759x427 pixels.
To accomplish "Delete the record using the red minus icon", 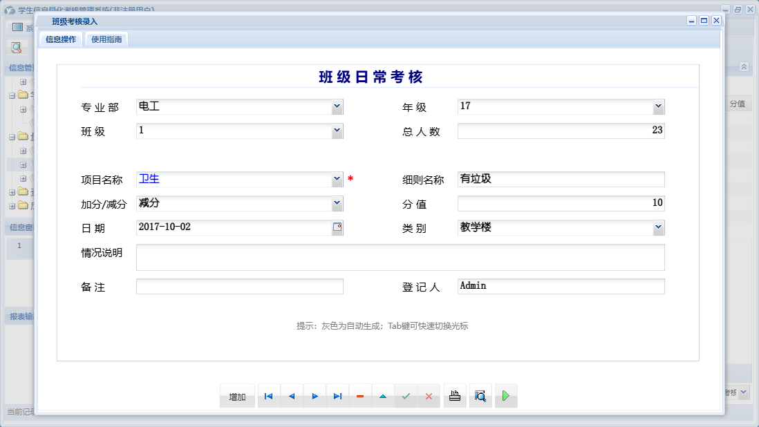I will (x=360, y=396).
